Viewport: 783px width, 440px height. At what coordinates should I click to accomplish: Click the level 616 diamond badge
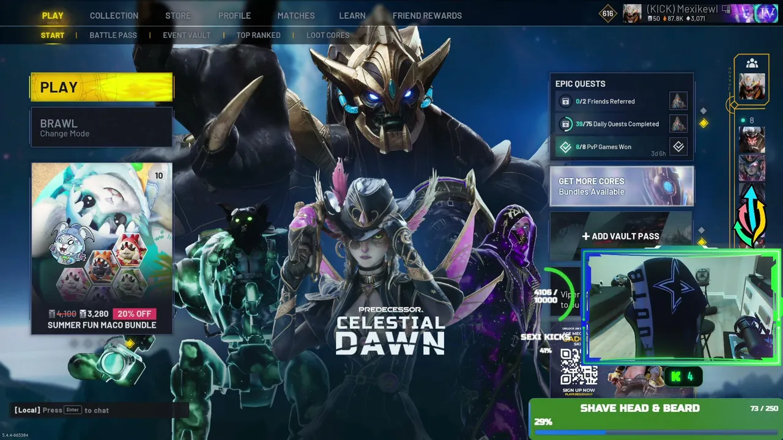(x=607, y=13)
